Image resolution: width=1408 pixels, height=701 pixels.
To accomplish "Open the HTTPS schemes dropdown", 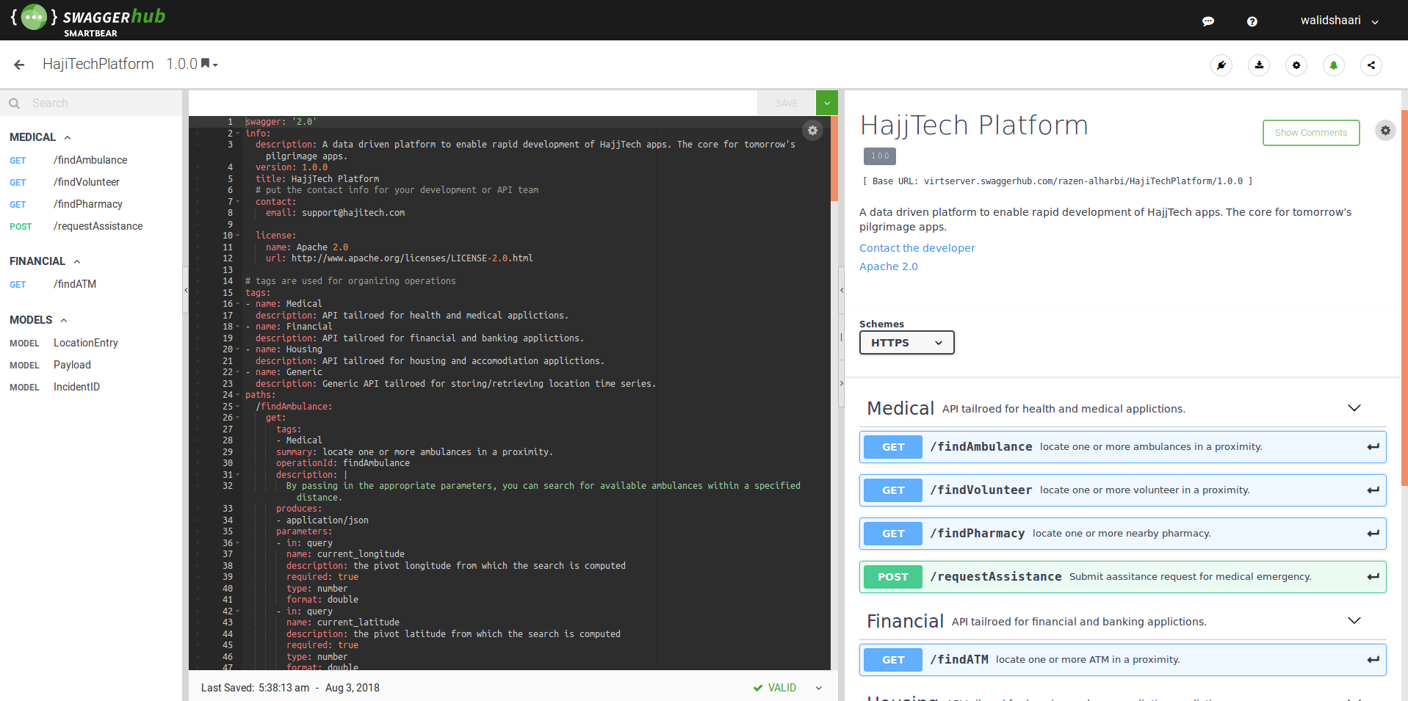I will point(906,343).
